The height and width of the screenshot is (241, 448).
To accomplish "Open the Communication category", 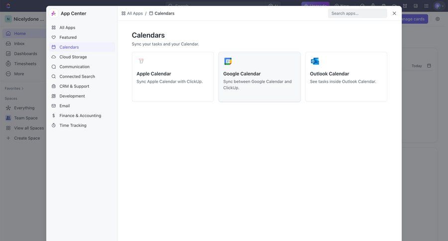I will (74, 67).
